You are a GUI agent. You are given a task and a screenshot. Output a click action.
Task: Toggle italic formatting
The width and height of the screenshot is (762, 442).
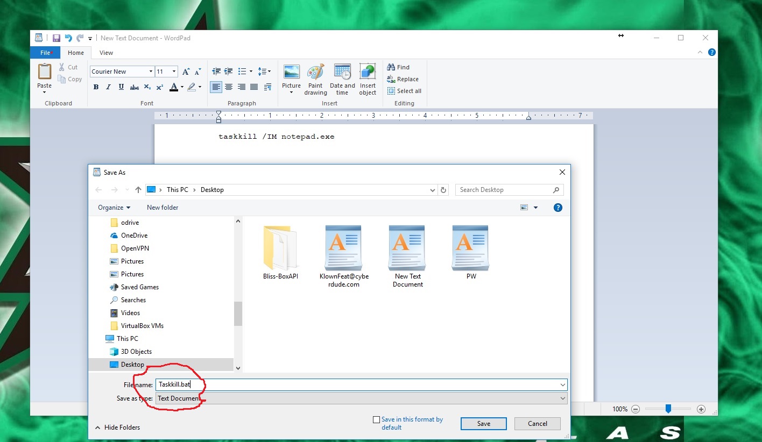(x=108, y=87)
